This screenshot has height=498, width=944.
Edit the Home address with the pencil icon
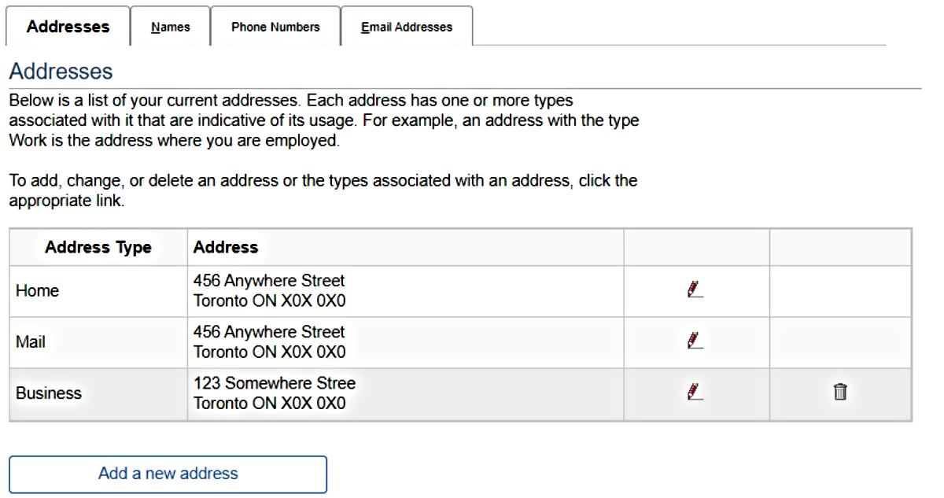coord(695,290)
